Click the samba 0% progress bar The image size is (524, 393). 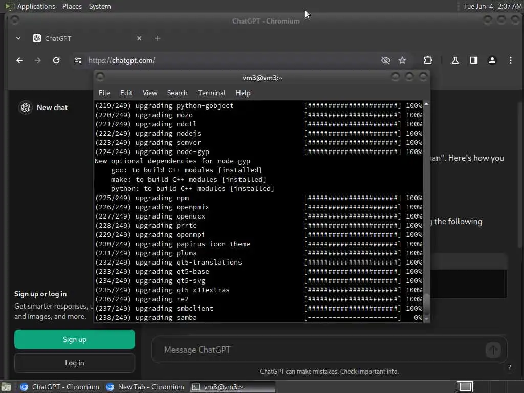pos(352,317)
